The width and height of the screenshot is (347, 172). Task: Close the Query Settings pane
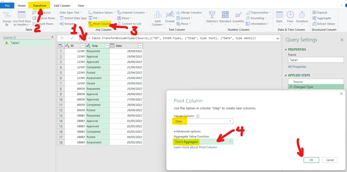pyautogui.click(x=342, y=40)
